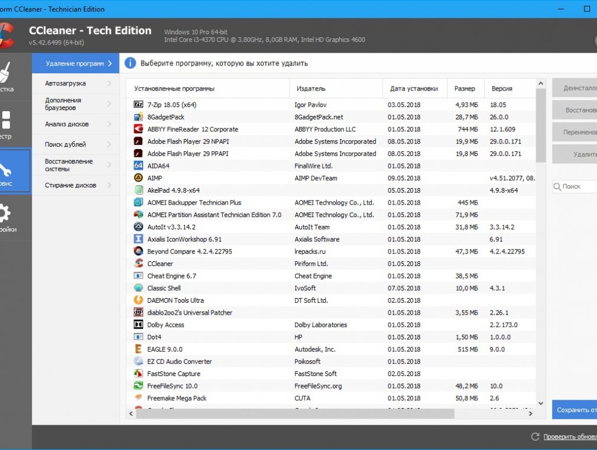Click the AIMP program icon

(138, 177)
